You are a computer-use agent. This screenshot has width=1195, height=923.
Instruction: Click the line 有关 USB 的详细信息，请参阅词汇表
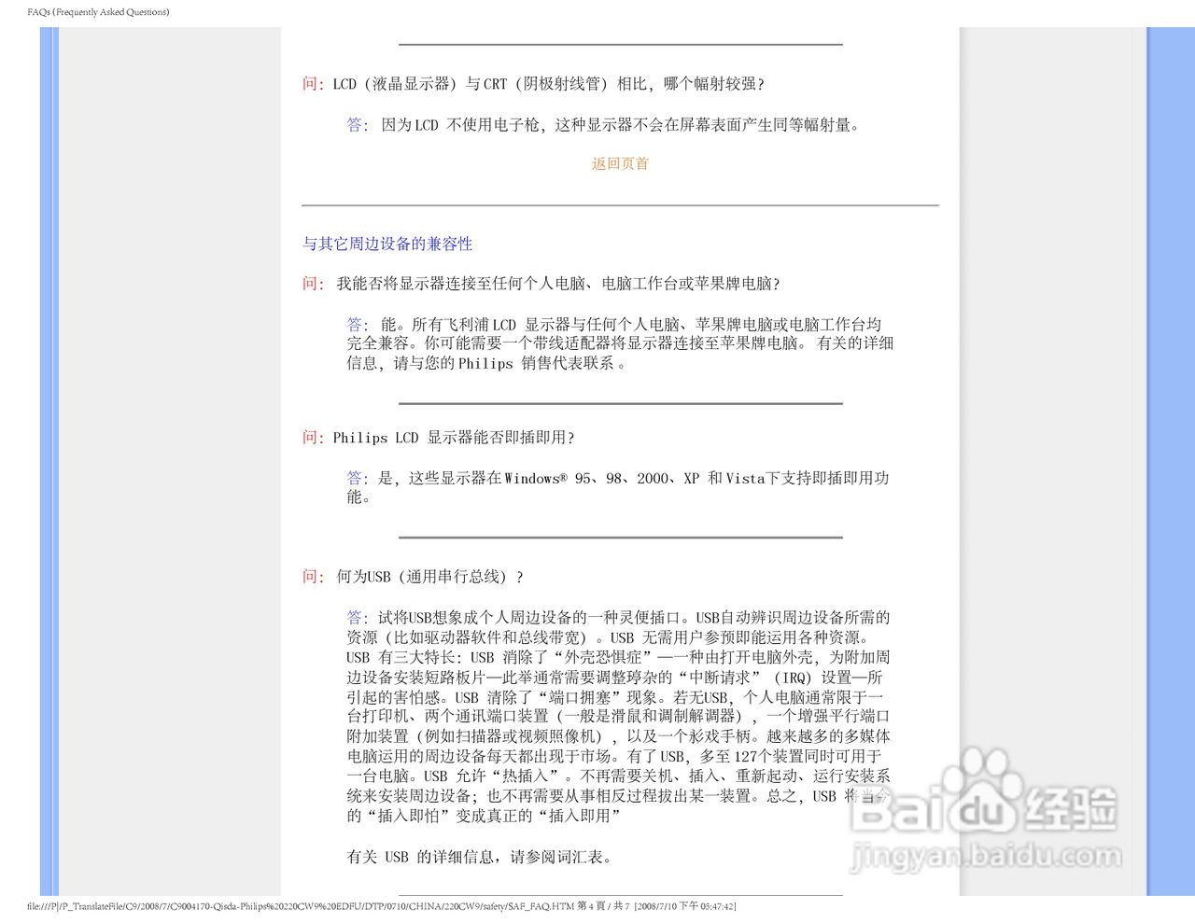click(x=479, y=856)
